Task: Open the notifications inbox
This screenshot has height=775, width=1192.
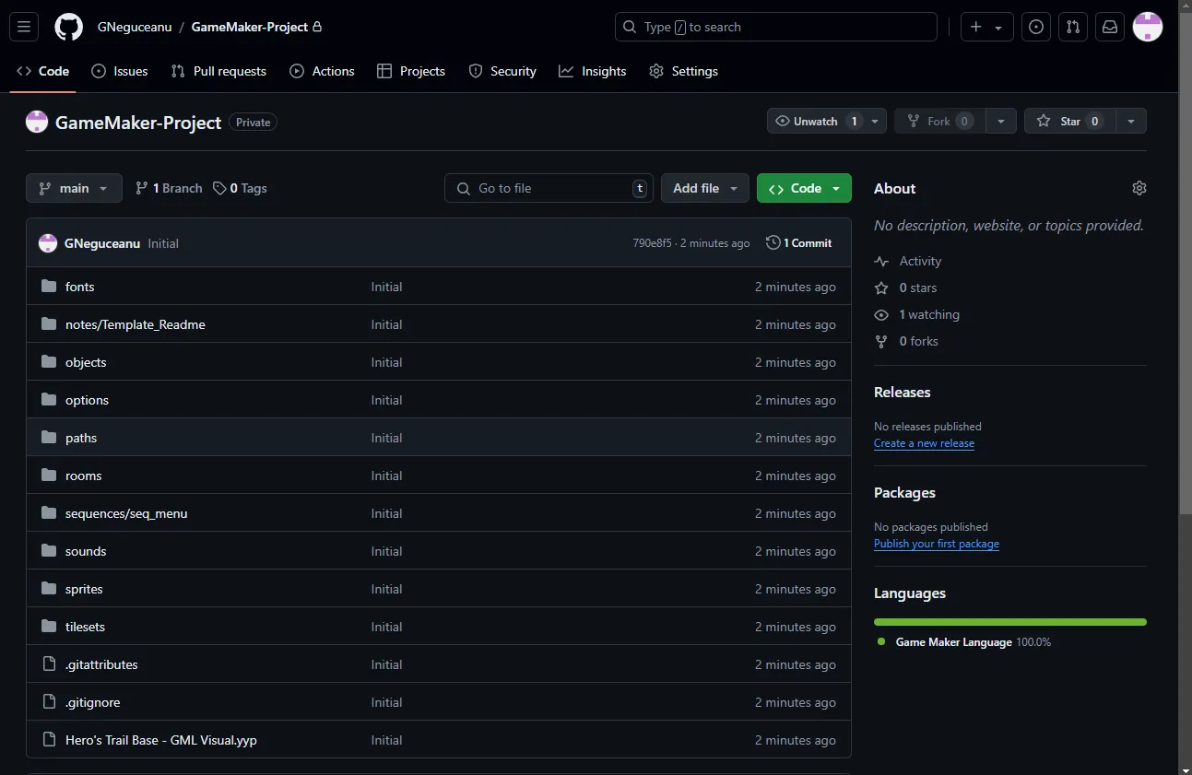Action: [1110, 27]
